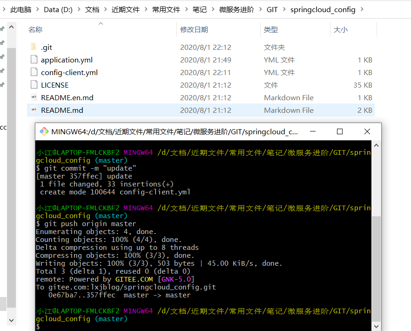
Task: Sort files by the 名称 column header
Action: pyautogui.click(x=35, y=29)
